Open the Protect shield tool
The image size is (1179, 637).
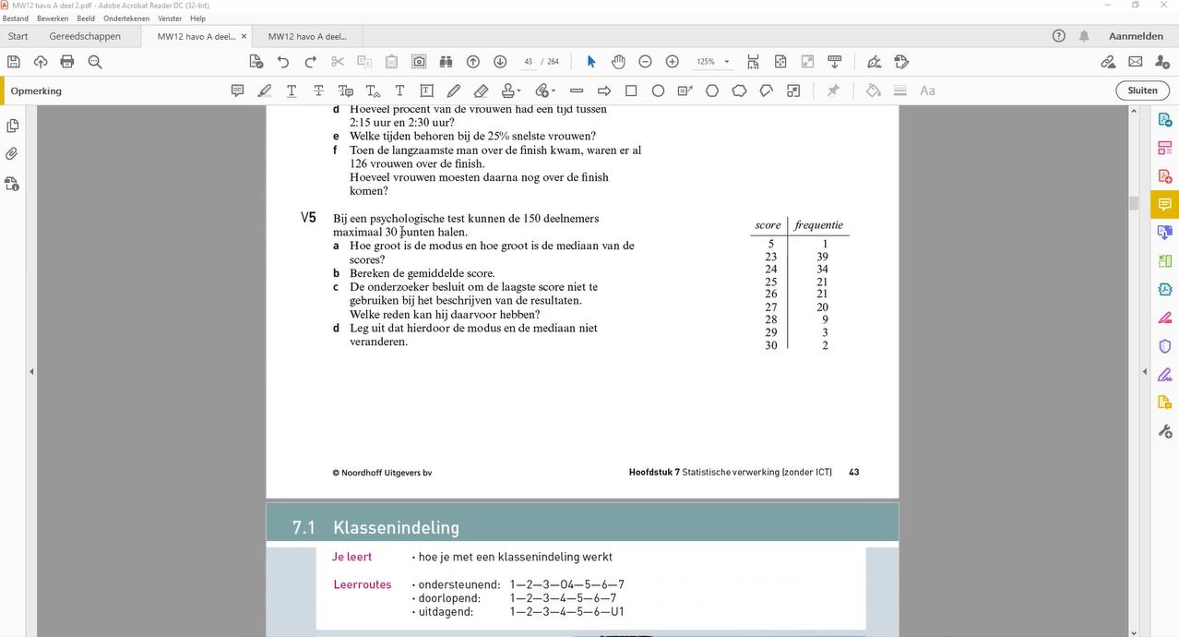point(1164,346)
